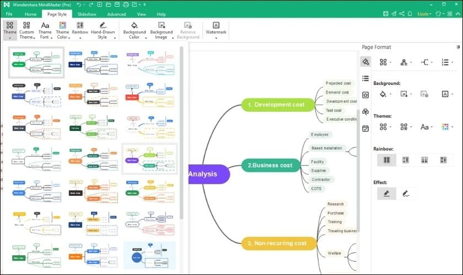The height and width of the screenshot is (275, 463).
Task: Click the share icon in top right
Action: pos(402,14)
